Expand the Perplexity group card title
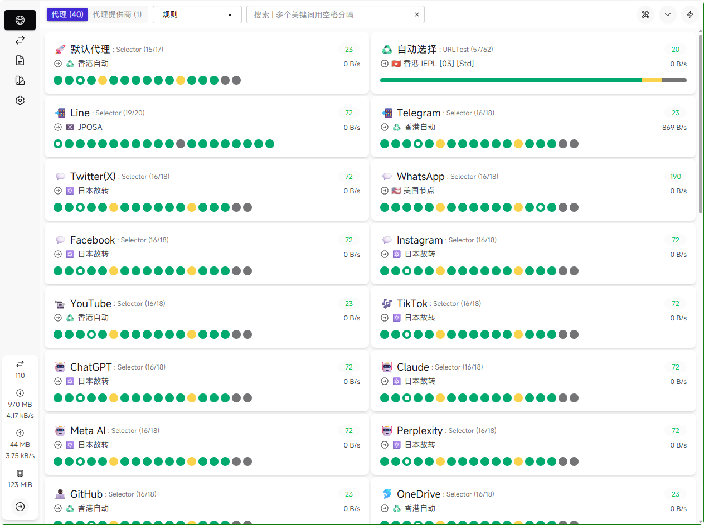Viewport: 704px width, 525px height. point(420,431)
